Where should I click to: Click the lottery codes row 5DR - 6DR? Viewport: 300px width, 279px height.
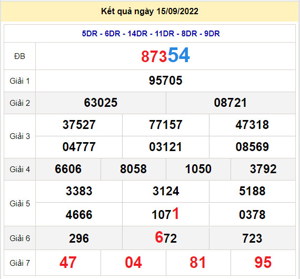[x=151, y=34]
